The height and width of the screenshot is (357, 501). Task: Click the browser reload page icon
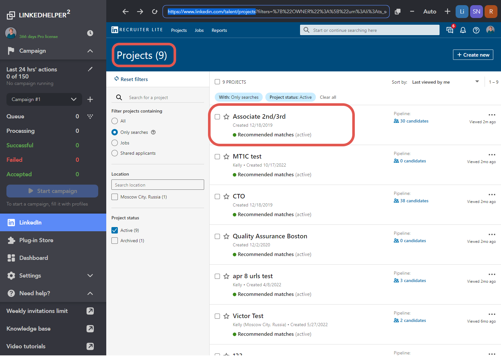point(155,12)
